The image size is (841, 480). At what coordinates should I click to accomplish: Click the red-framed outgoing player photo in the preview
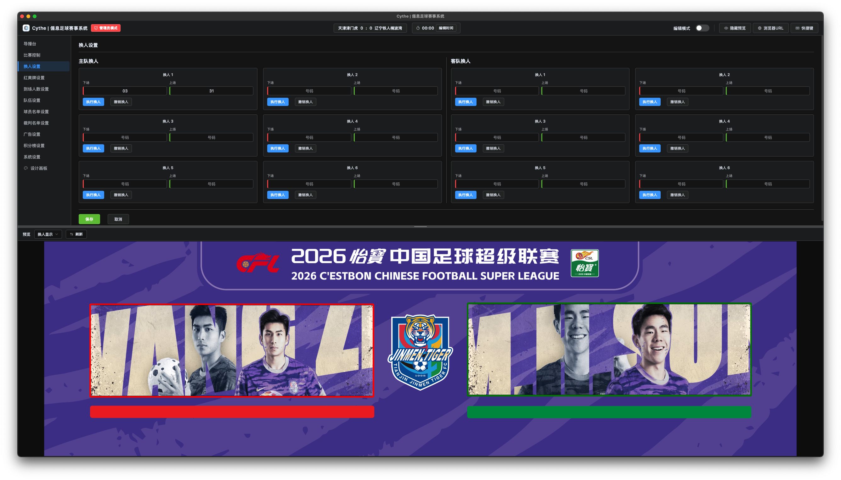pos(232,350)
